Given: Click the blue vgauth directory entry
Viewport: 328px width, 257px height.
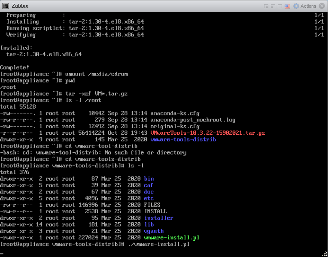Looking at the screenshot, I should 154,231.
